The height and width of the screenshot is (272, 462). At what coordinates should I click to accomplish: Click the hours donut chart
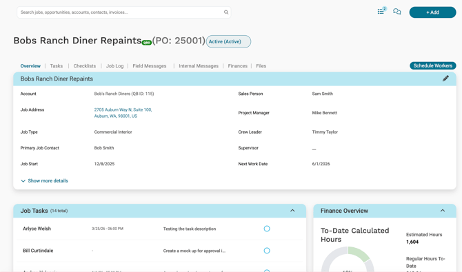click(x=348, y=259)
